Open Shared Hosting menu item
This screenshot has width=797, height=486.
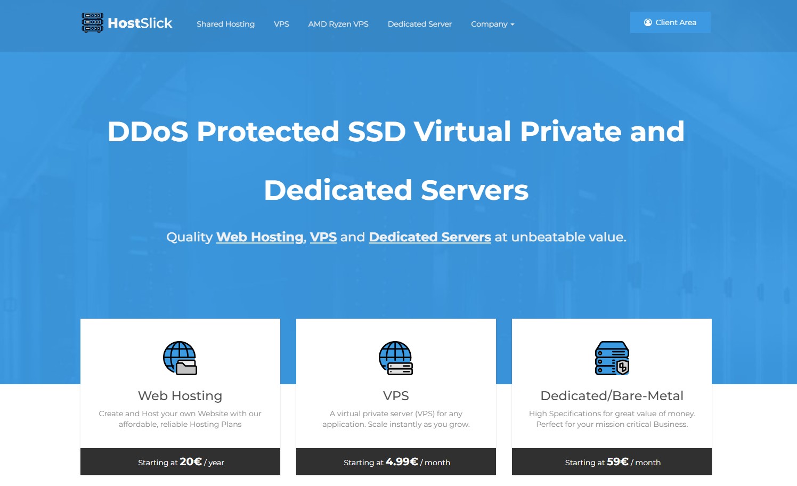pyautogui.click(x=225, y=24)
